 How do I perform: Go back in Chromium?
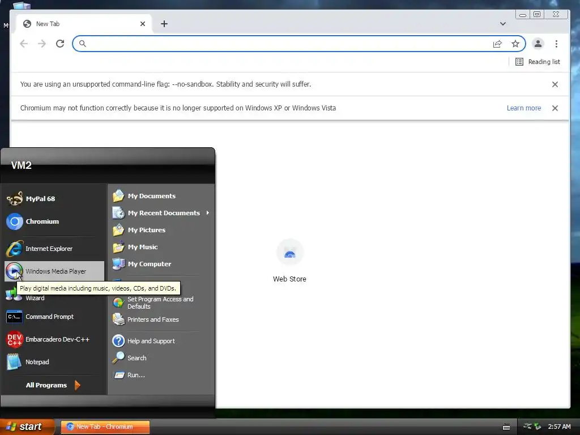(24, 44)
